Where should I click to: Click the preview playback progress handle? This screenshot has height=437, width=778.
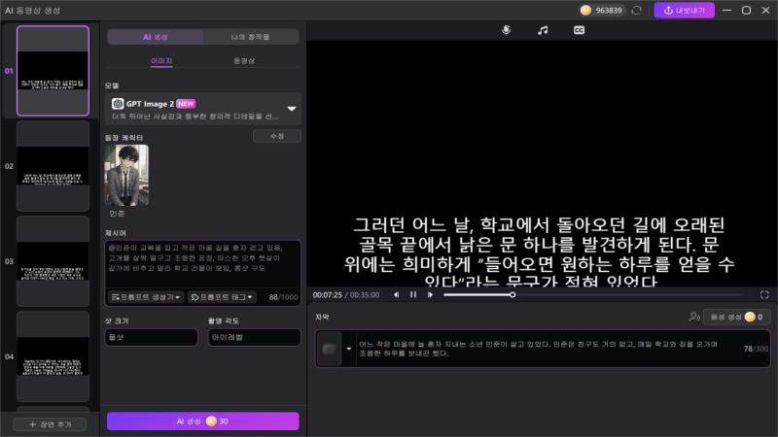tap(513, 295)
